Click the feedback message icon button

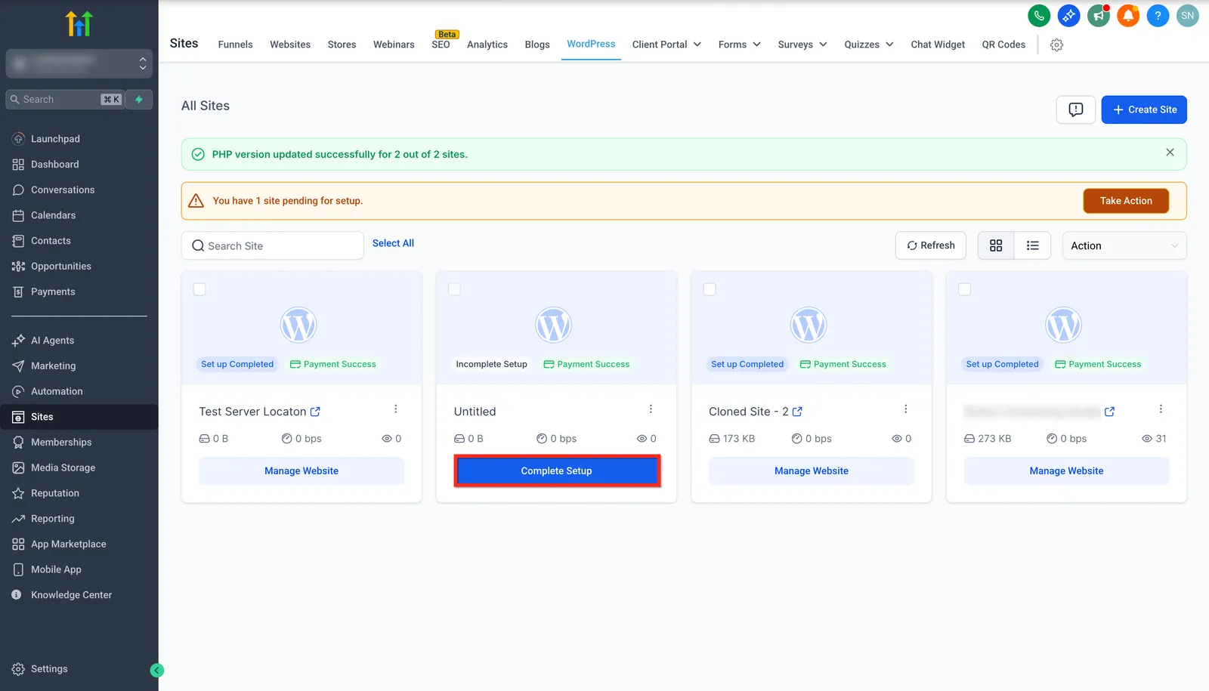pyautogui.click(x=1076, y=110)
